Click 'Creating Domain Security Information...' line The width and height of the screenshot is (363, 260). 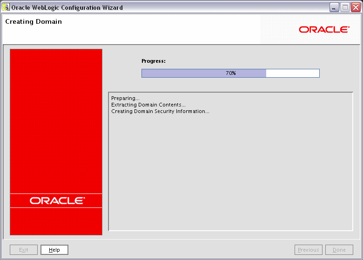pos(160,111)
